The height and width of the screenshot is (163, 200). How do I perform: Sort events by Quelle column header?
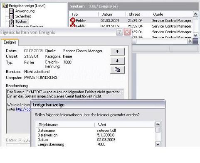click(171, 14)
